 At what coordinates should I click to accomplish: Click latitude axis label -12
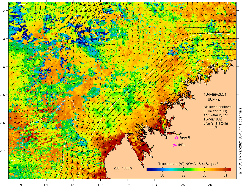pyautogui.click(x=3, y=11)
